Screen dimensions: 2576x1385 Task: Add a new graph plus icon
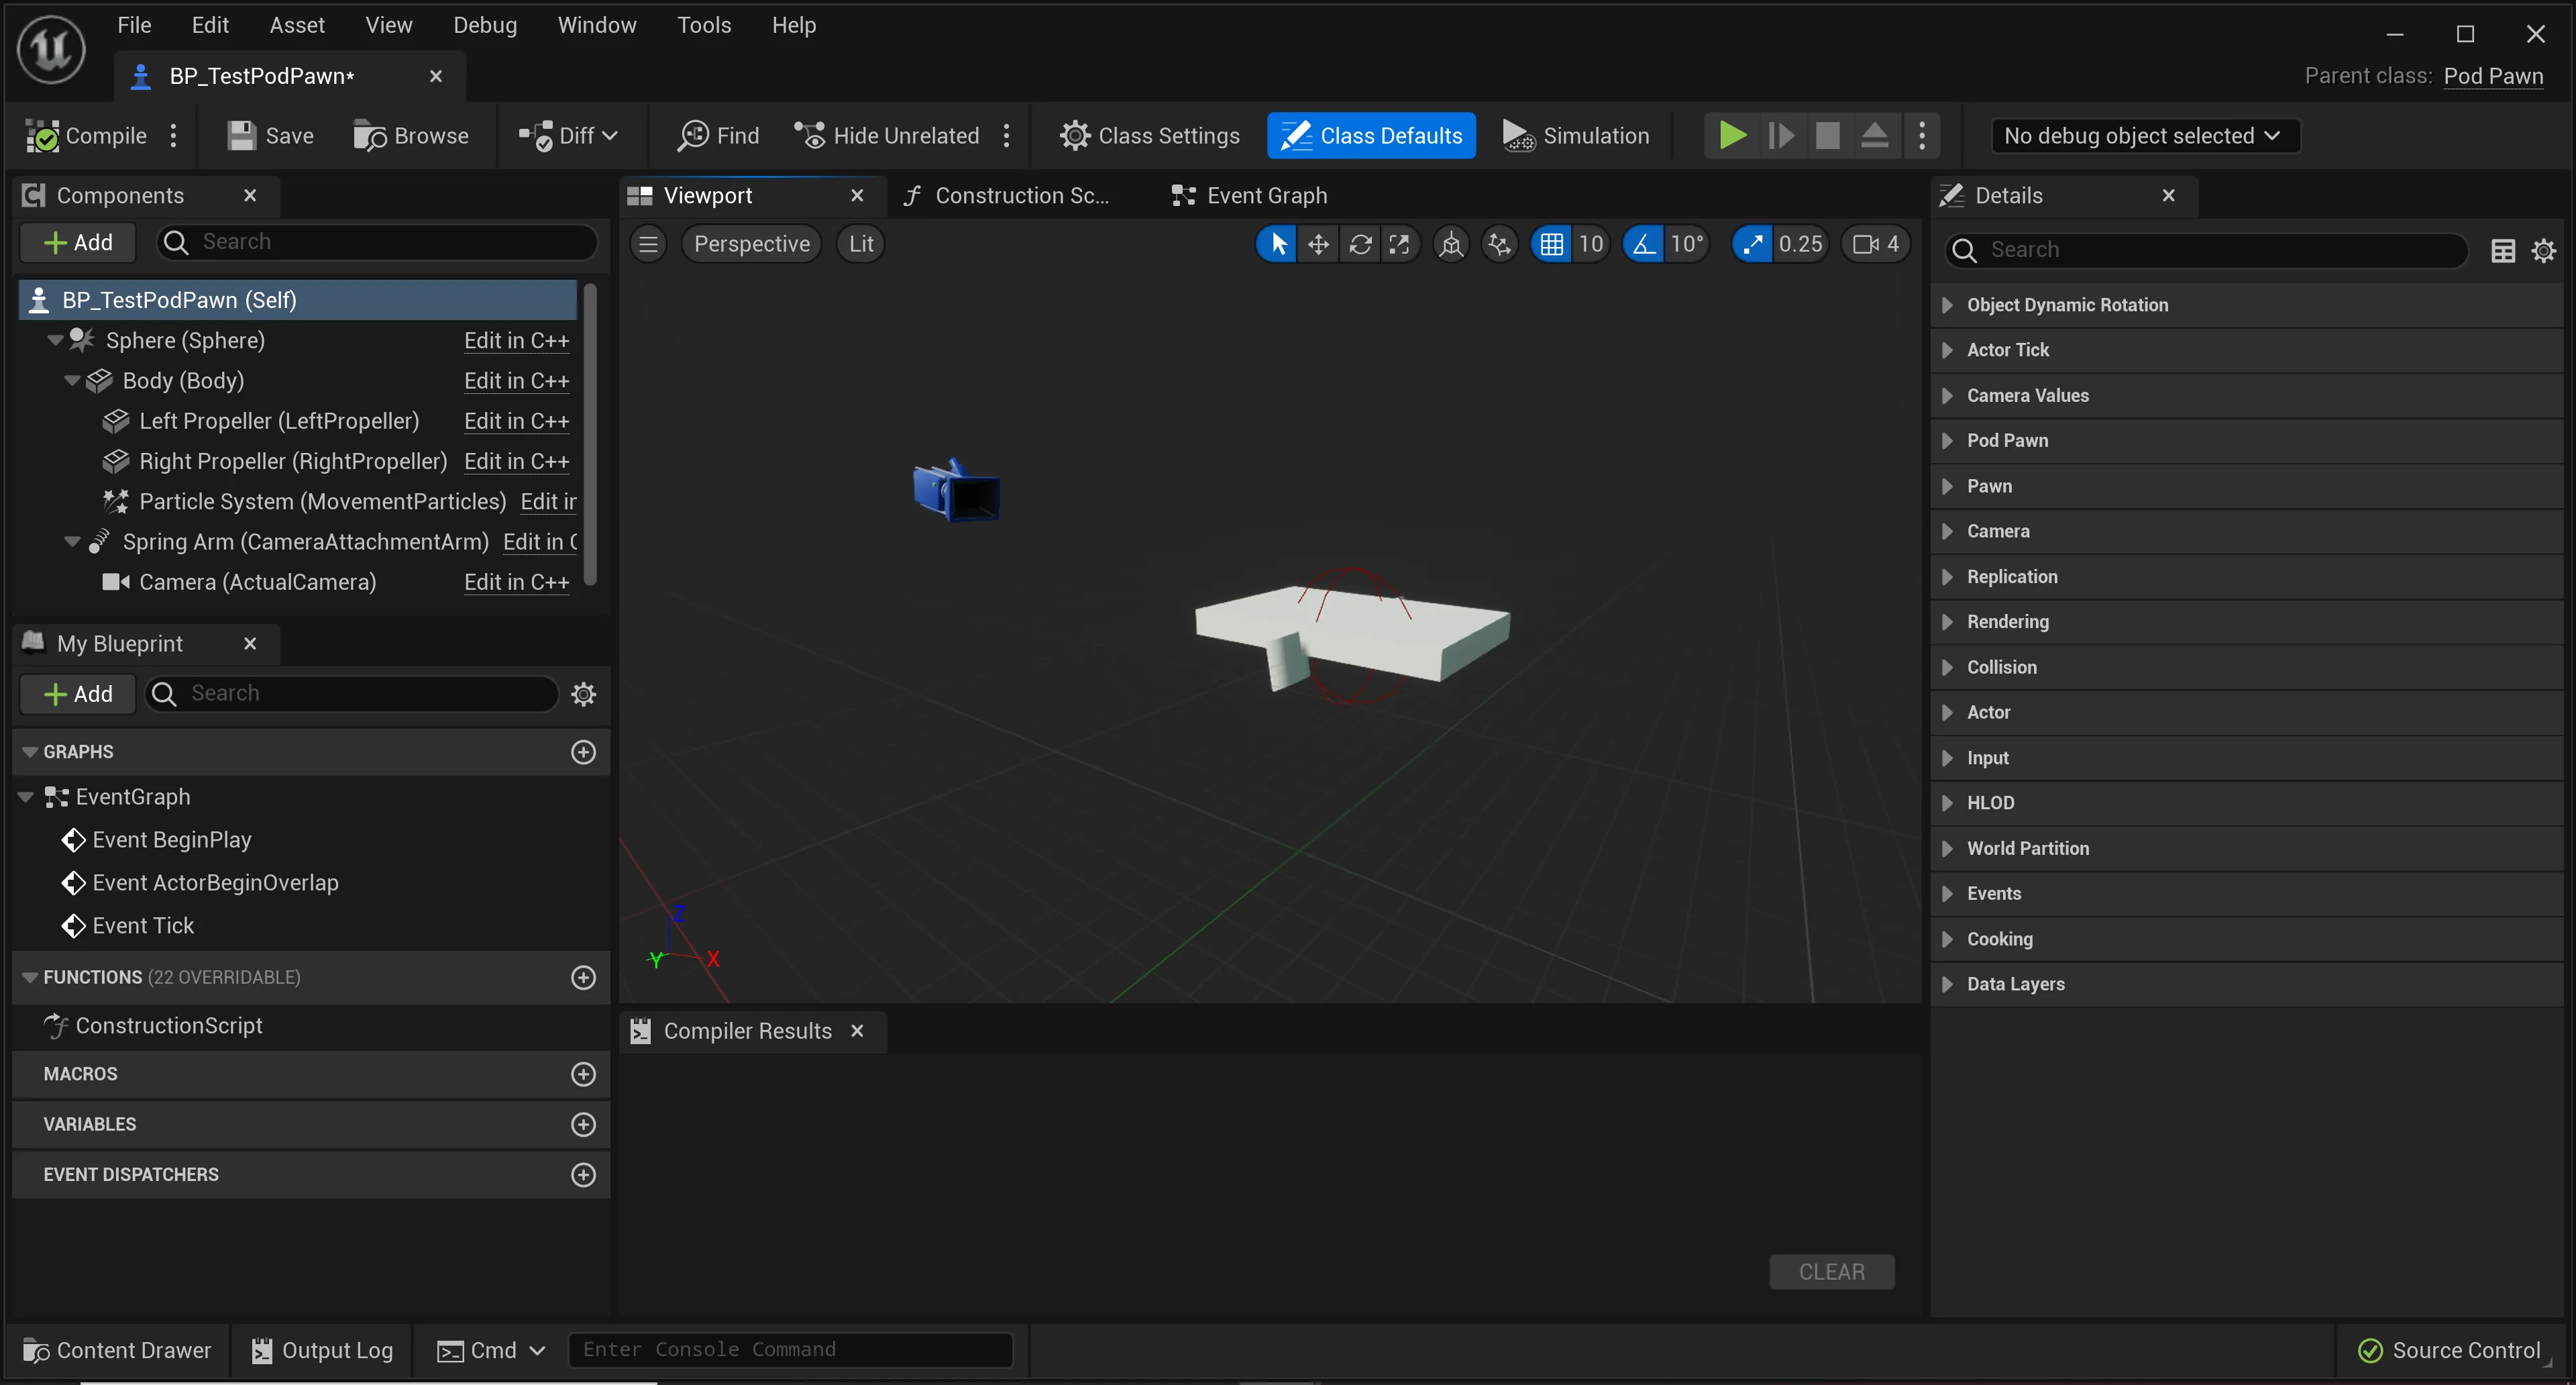pyautogui.click(x=583, y=752)
